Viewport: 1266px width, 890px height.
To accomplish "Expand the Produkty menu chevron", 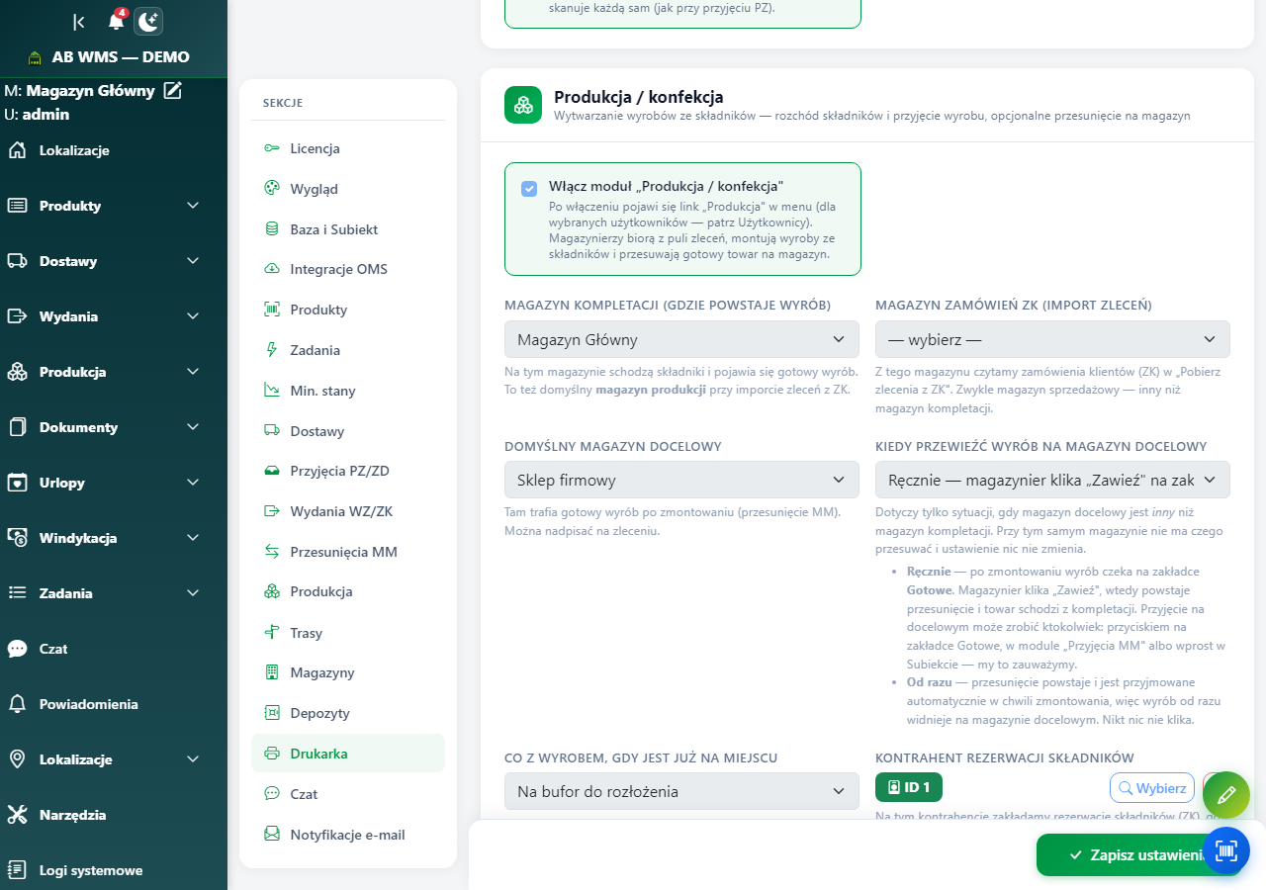I will [193, 206].
